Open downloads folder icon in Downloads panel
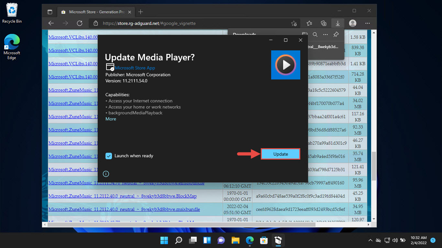This screenshot has height=248, width=442. (x=304, y=34)
